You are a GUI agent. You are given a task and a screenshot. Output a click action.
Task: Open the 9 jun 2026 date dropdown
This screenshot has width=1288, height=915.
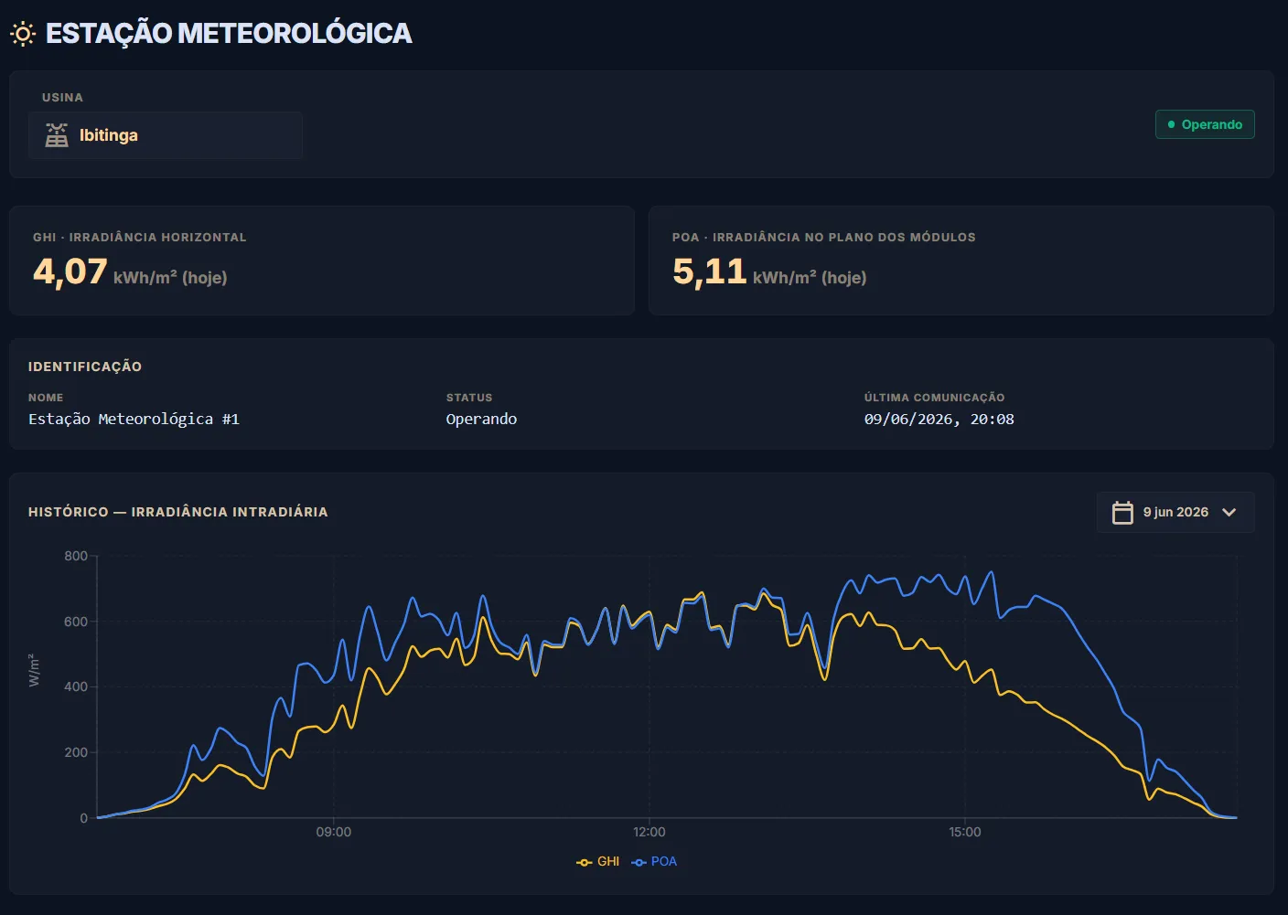click(1175, 512)
